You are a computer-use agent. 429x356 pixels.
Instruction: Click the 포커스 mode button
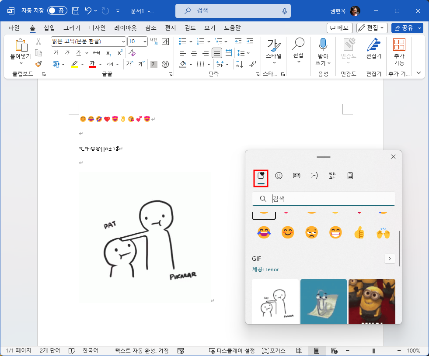(x=274, y=350)
